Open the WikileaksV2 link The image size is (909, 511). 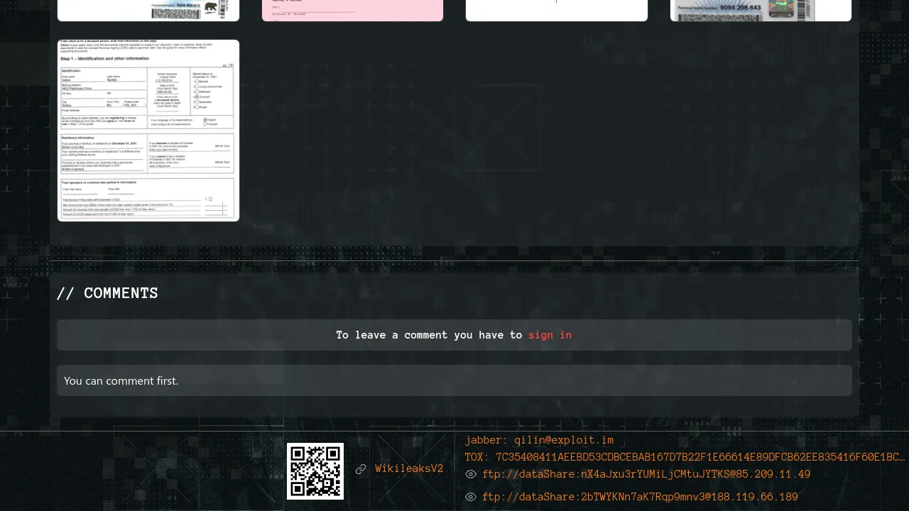click(x=409, y=469)
